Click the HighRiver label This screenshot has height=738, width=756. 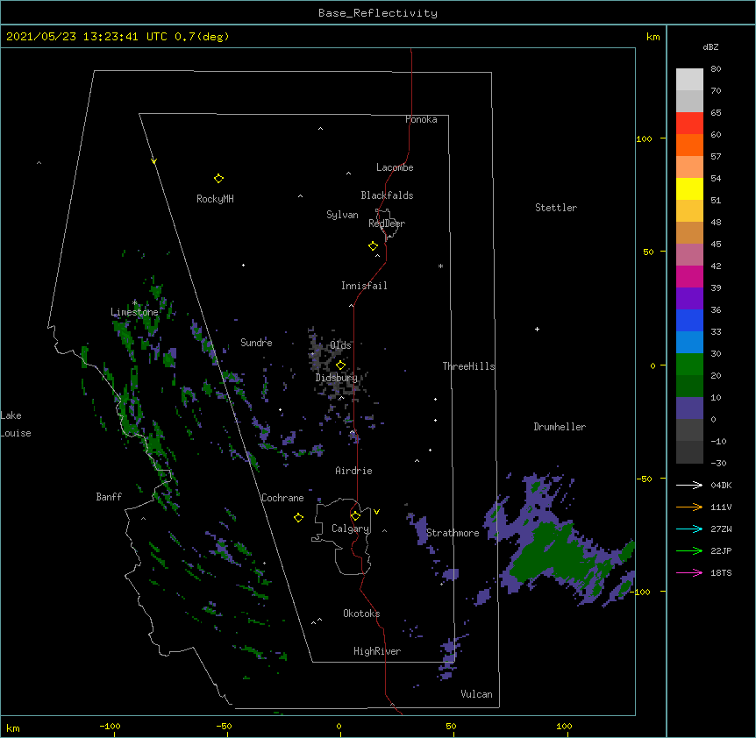377,651
